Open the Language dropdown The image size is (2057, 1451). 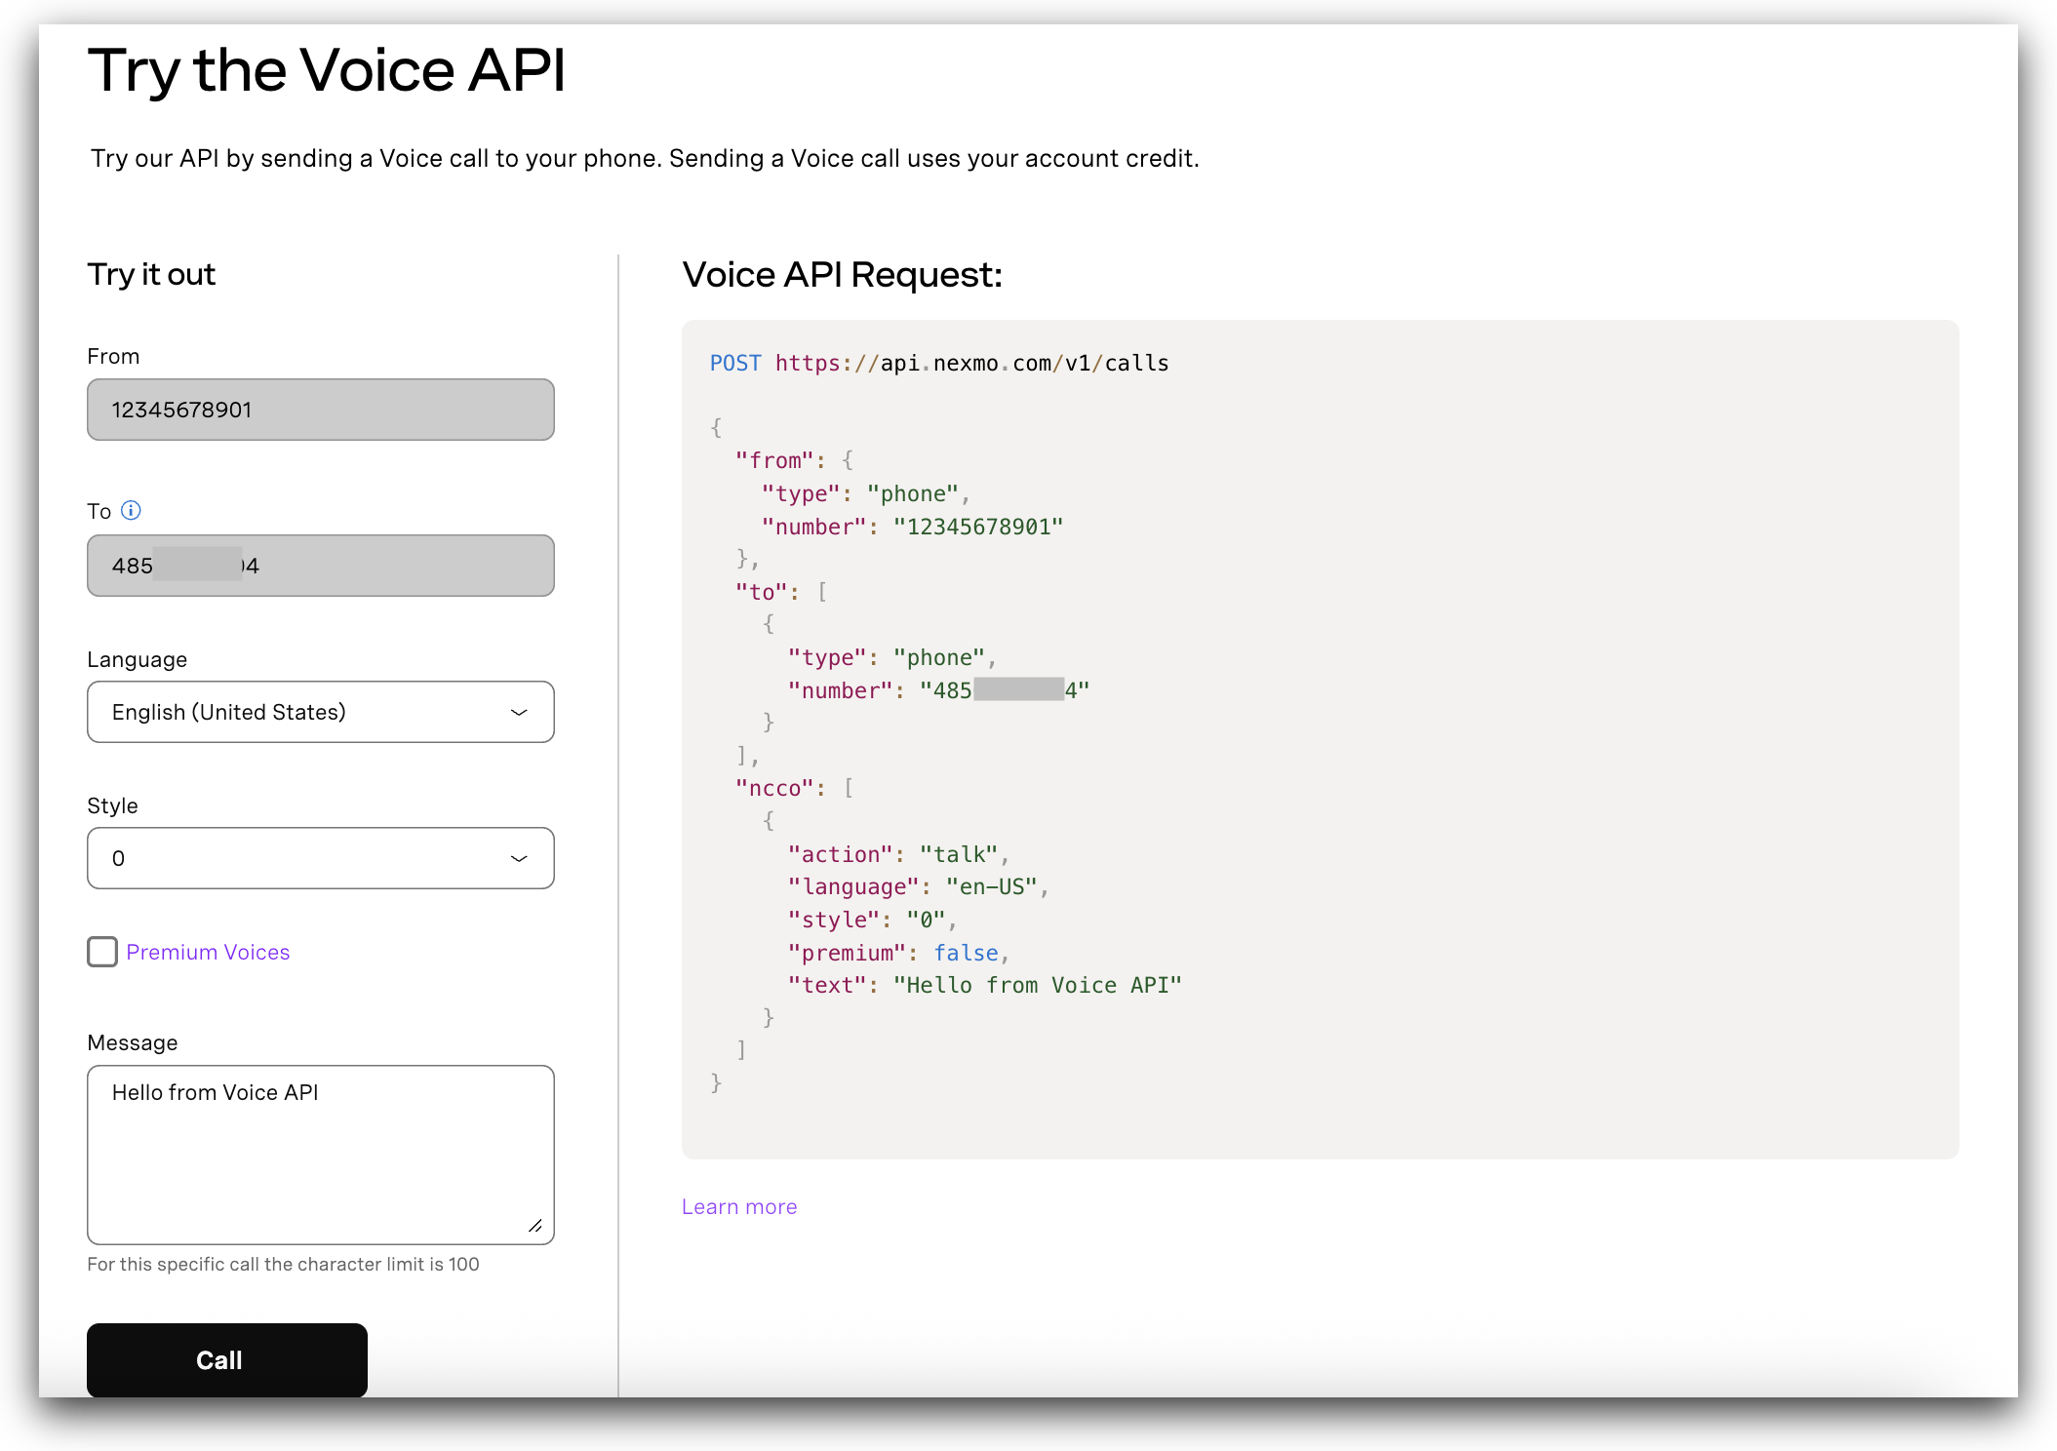(x=320, y=712)
